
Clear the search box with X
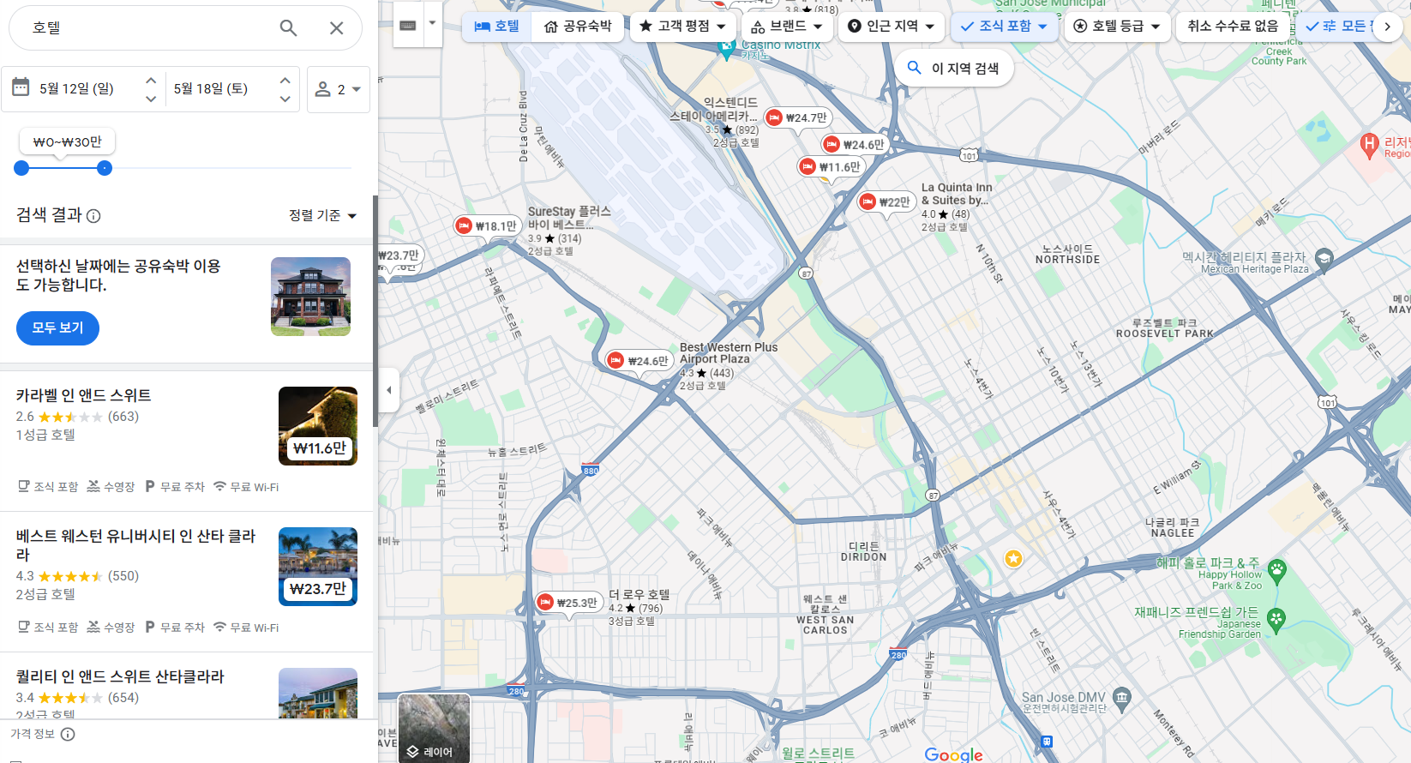pos(336,28)
